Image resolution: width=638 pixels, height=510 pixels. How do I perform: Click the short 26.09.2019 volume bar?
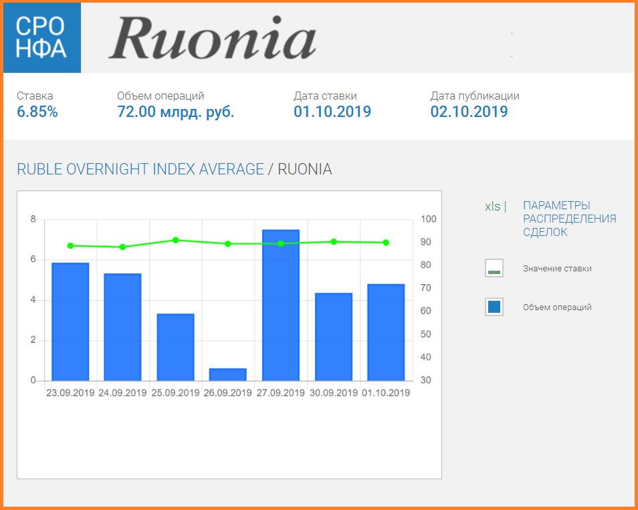(228, 374)
